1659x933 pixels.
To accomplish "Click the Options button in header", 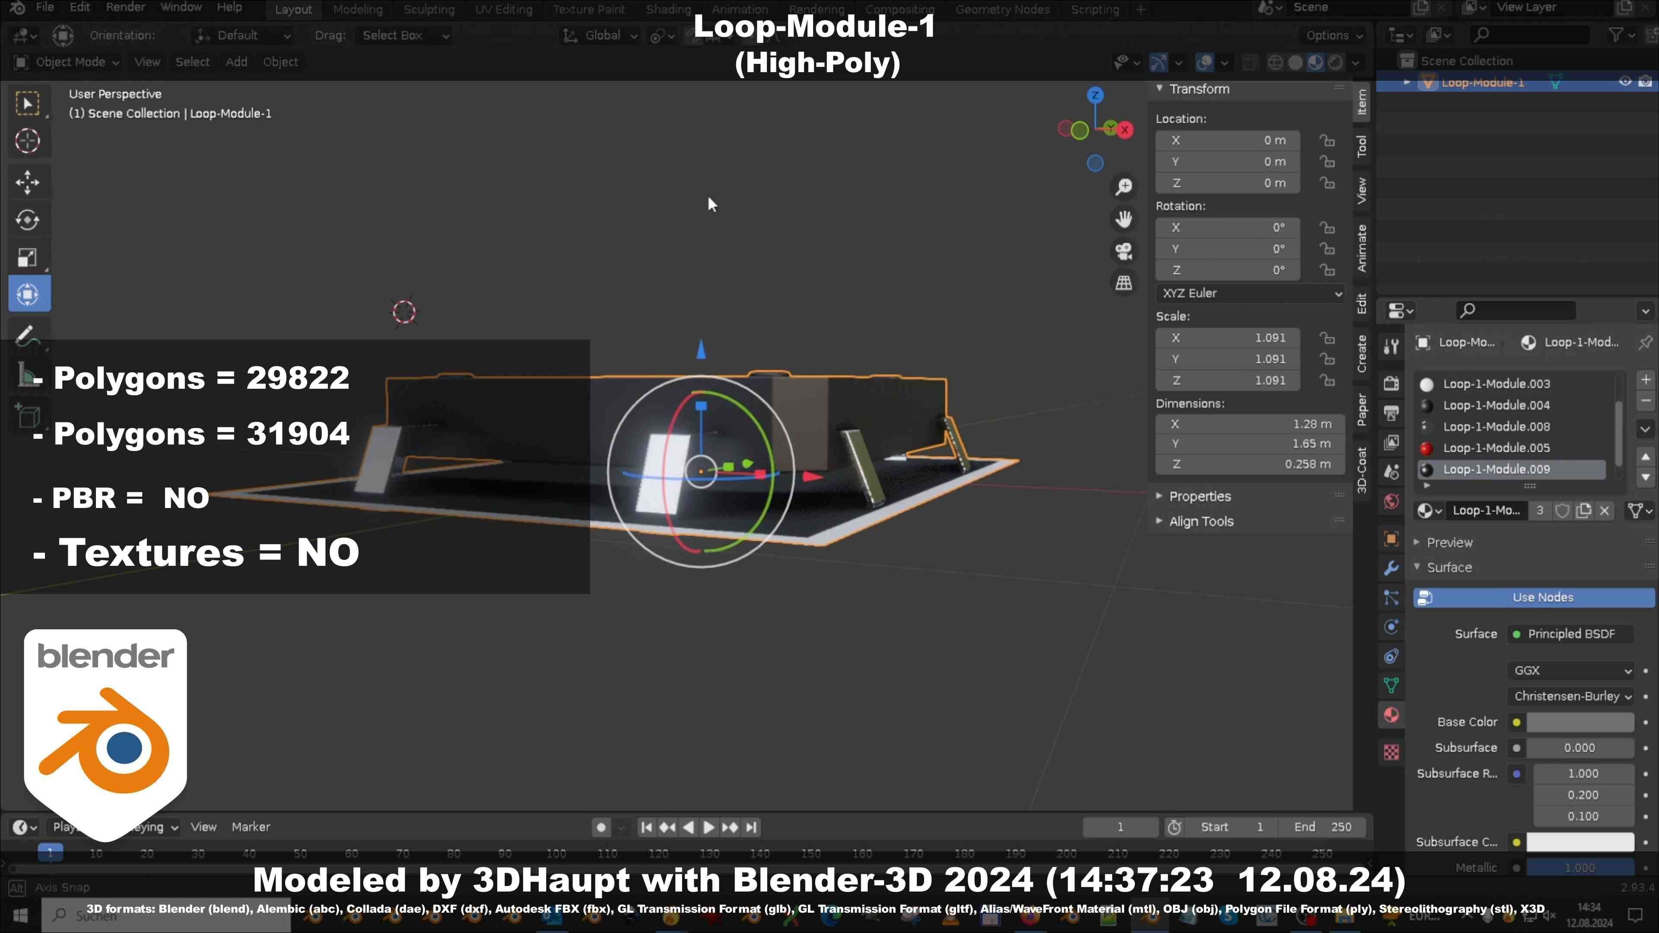I will (x=1335, y=35).
